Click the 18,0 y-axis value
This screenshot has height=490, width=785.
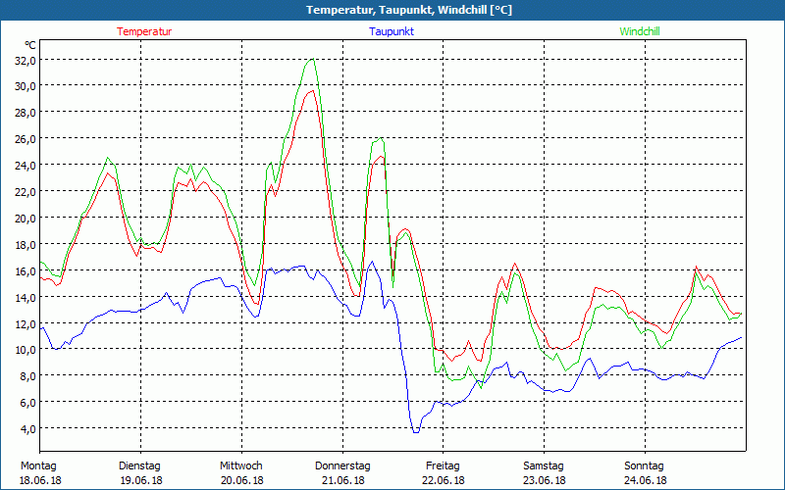[x=26, y=245]
